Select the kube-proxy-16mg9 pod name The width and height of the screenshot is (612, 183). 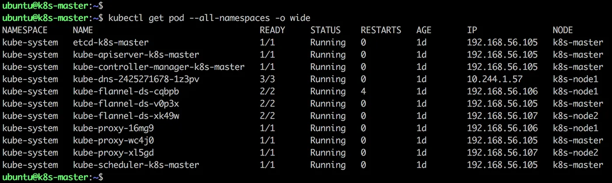pyautogui.click(x=113, y=128)
